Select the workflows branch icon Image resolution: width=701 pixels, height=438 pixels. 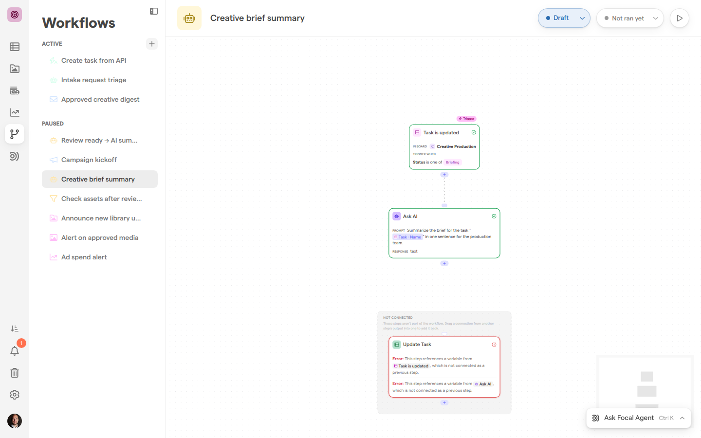tap(15, 134)
